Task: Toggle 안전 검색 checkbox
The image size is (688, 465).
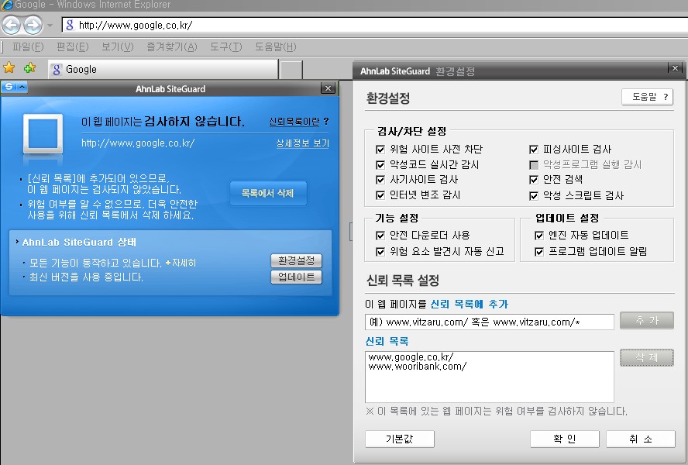Action: coord(534,180)
